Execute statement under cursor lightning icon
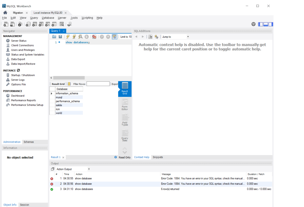This screenshot has height=207, width=304. tap(74, 37)
